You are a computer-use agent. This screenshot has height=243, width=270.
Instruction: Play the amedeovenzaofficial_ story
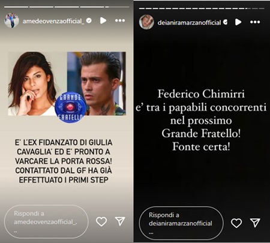point(103,20)
